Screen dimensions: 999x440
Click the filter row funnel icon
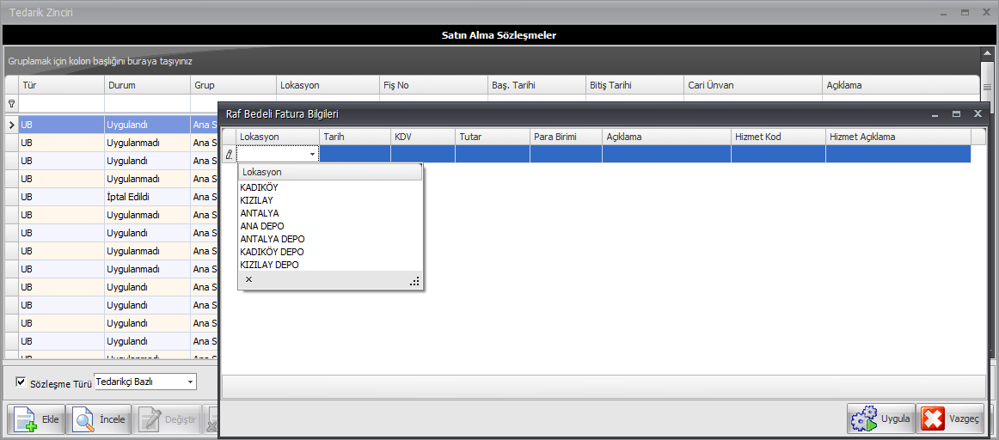11,103
